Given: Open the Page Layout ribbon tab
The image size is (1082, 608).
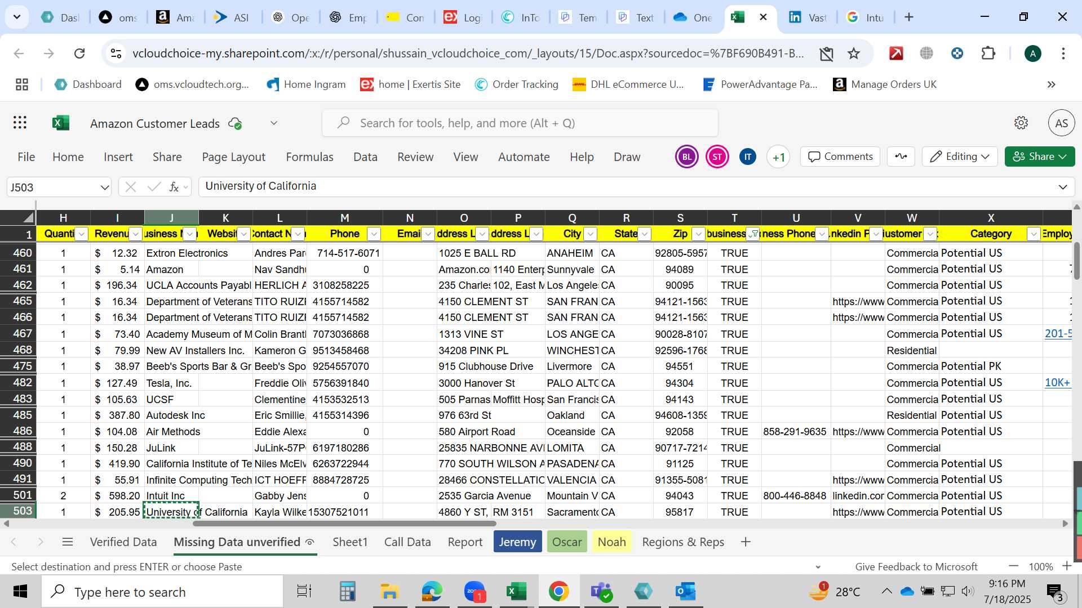Looking at the screenshot, I should (233, 157).
